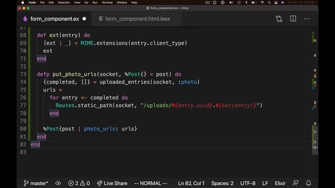Click line number 68 in the gutter

pyautogui.click(x=23, y=35)
